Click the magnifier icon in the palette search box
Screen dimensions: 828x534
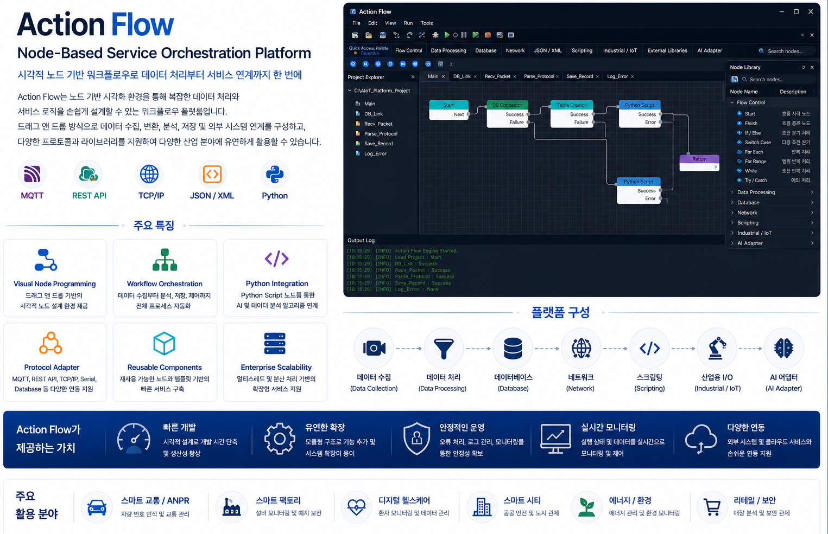761,51
